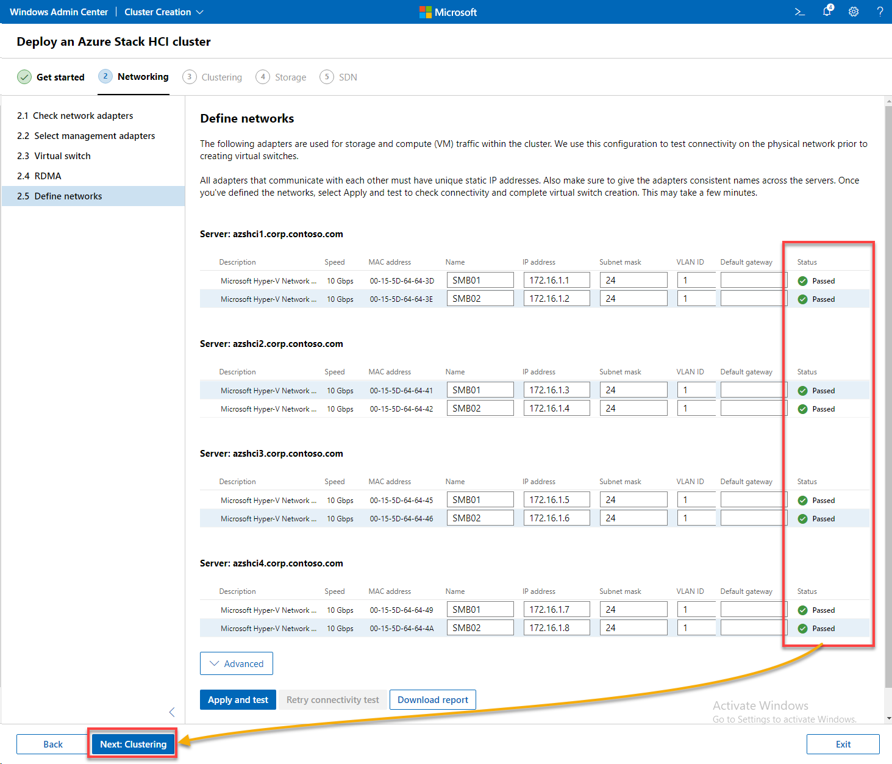
Task: Open the settings gear icon
Action: 854,12
